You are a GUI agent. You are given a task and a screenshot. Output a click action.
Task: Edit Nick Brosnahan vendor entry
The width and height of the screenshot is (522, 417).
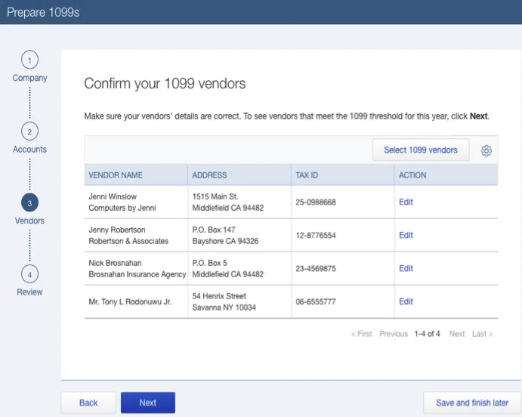pos(406,268)
